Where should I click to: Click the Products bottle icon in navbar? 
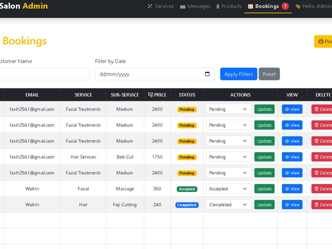218,6
